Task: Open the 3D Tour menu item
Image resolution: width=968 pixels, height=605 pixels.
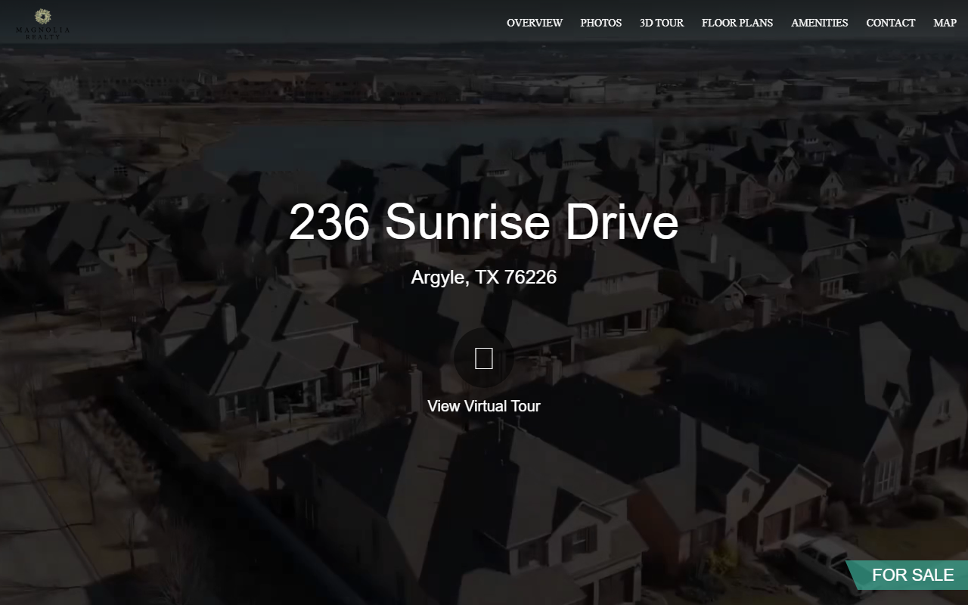Action: coord(662,23)
